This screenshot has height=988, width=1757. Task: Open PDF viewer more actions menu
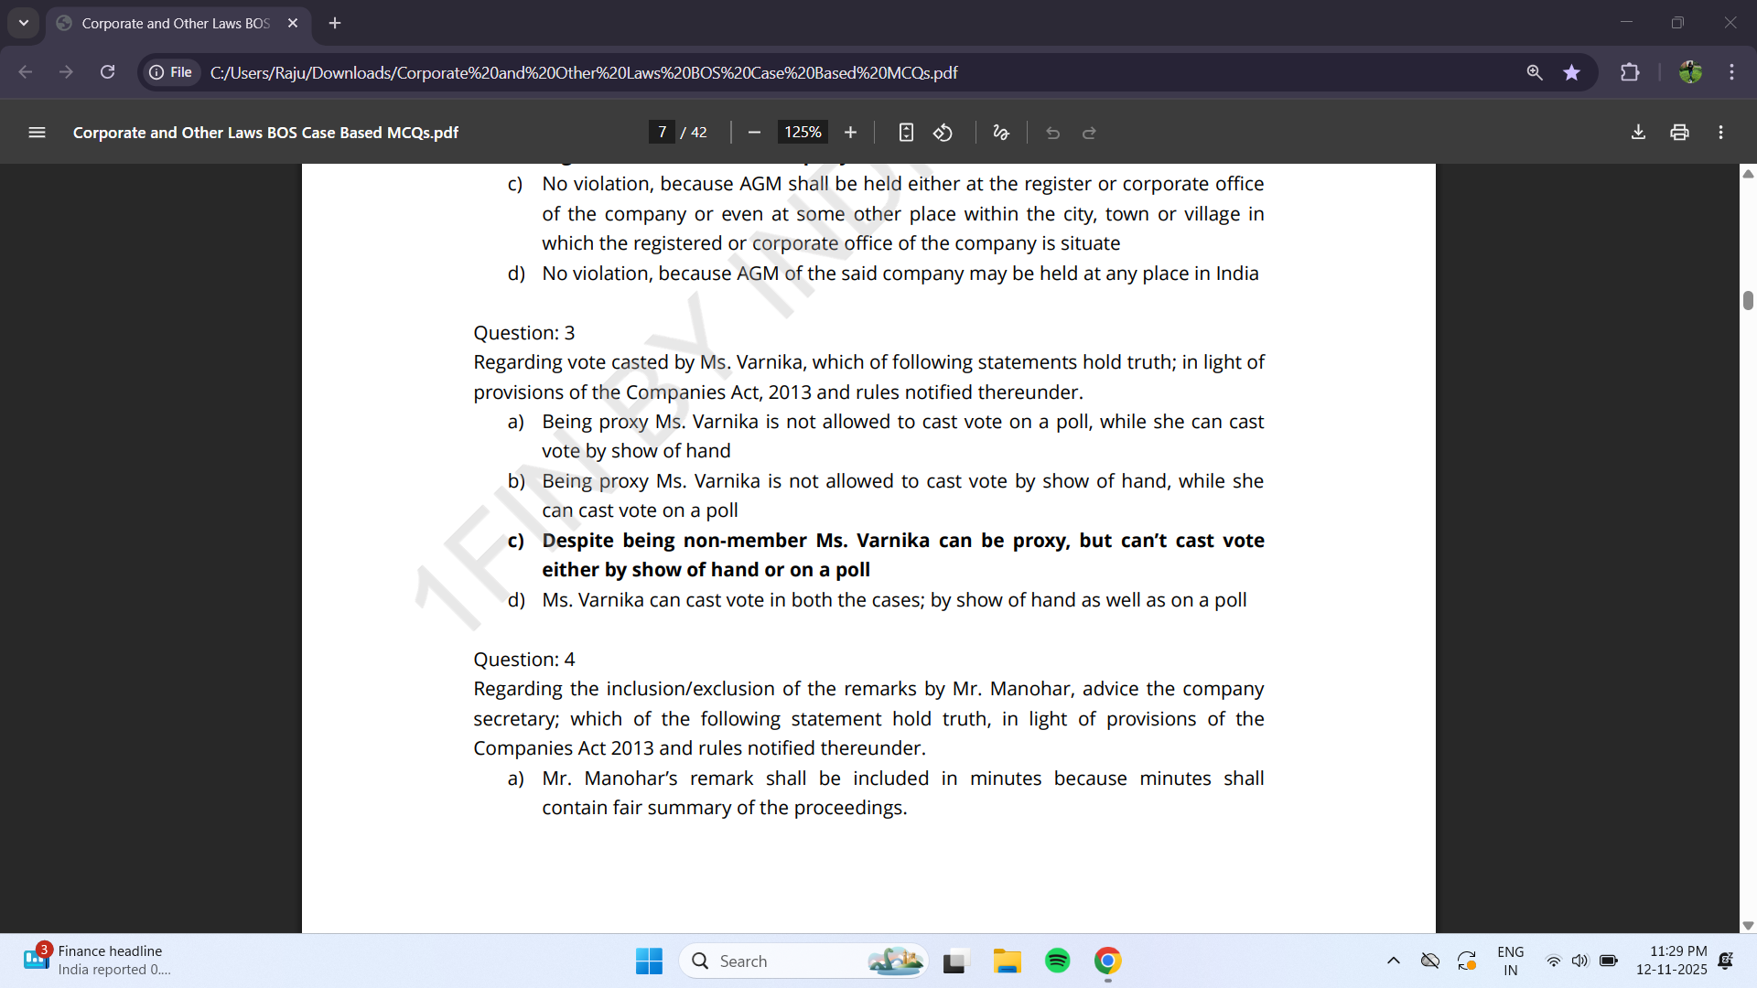click(1720, 133)
